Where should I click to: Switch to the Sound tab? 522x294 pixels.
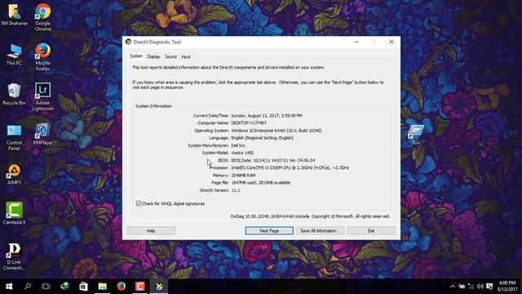tap(170, 56)
